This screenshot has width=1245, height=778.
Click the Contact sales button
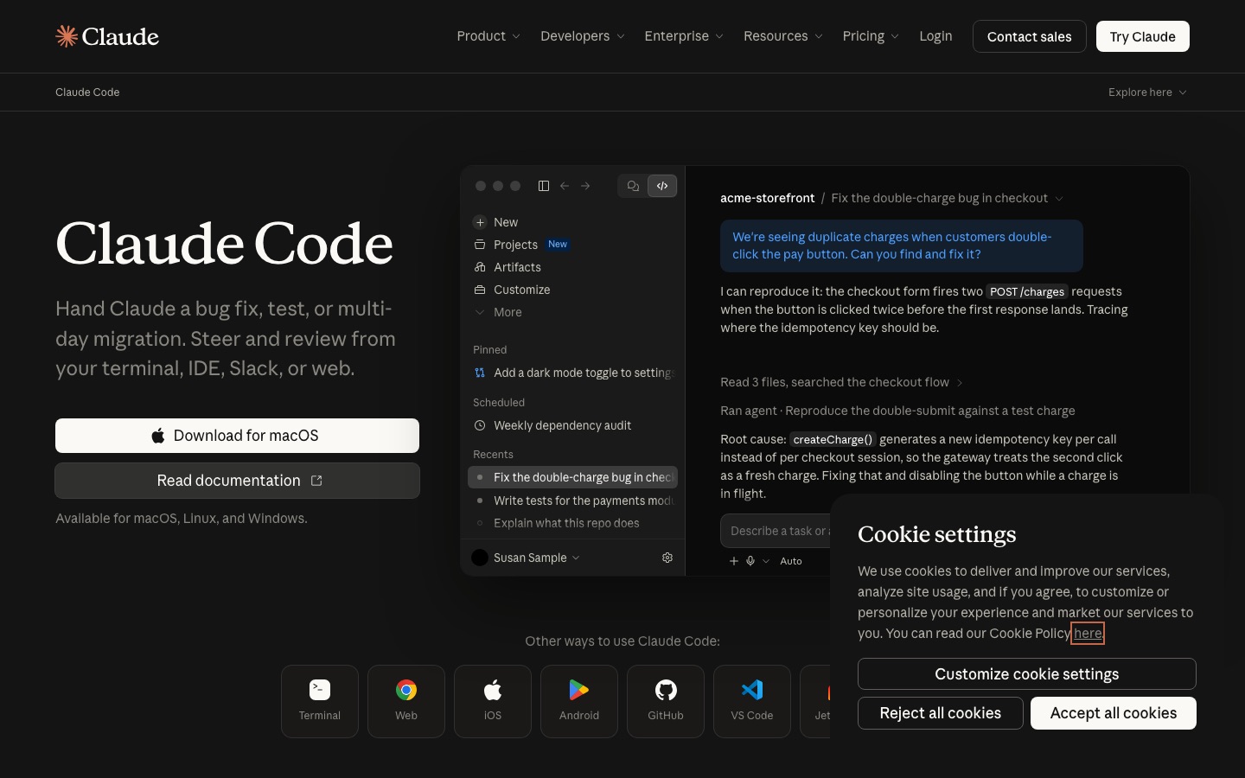tap(1030, 36)
